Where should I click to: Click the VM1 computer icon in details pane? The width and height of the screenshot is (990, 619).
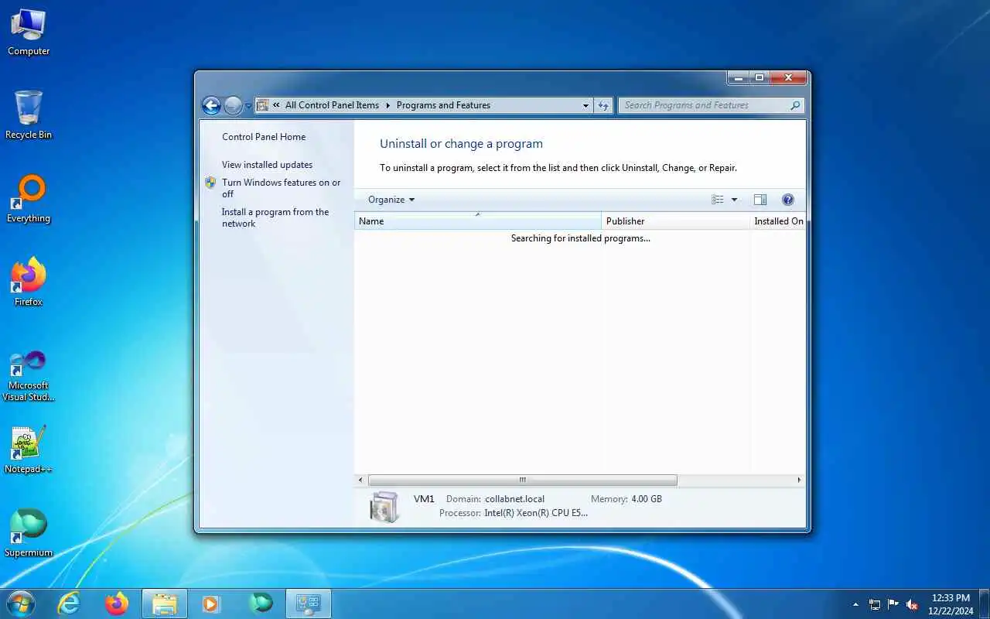click(x=384, y=507)
